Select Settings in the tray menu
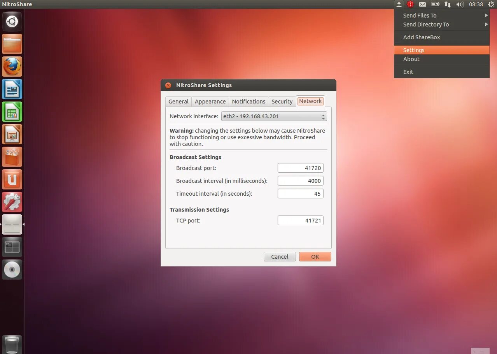 coord(442,50)
